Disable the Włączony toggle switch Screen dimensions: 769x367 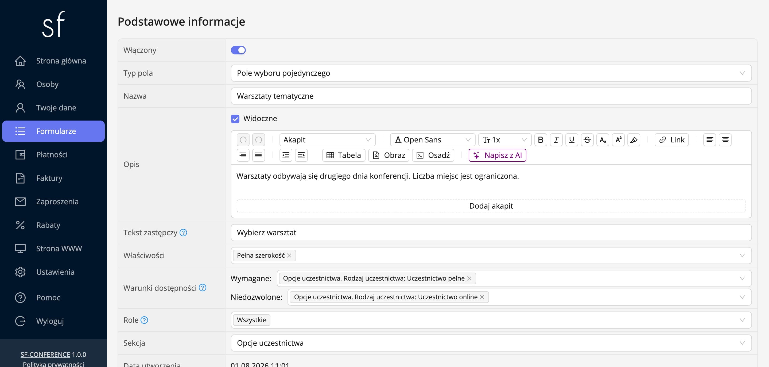[238, 50]
